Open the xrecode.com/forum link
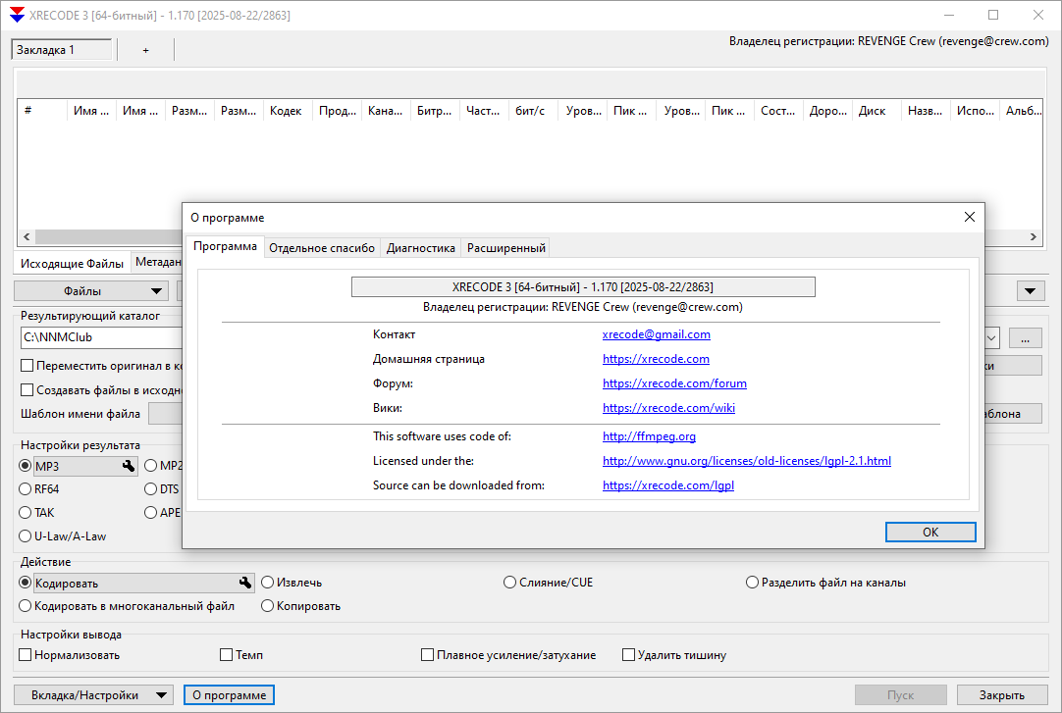 tap(674, 382)
